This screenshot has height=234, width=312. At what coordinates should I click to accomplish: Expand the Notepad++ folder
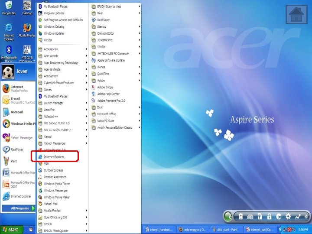click(x=62, y=117)
